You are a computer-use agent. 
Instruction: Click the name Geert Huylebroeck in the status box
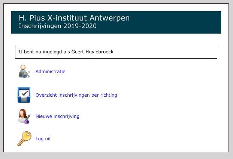[x=92, y=52]
